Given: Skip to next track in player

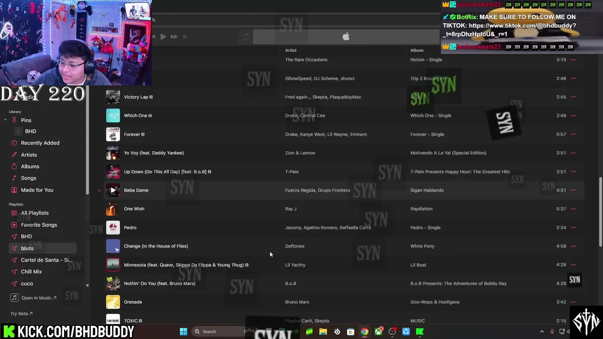Looking at the screenshot, I should coord(174,36).
